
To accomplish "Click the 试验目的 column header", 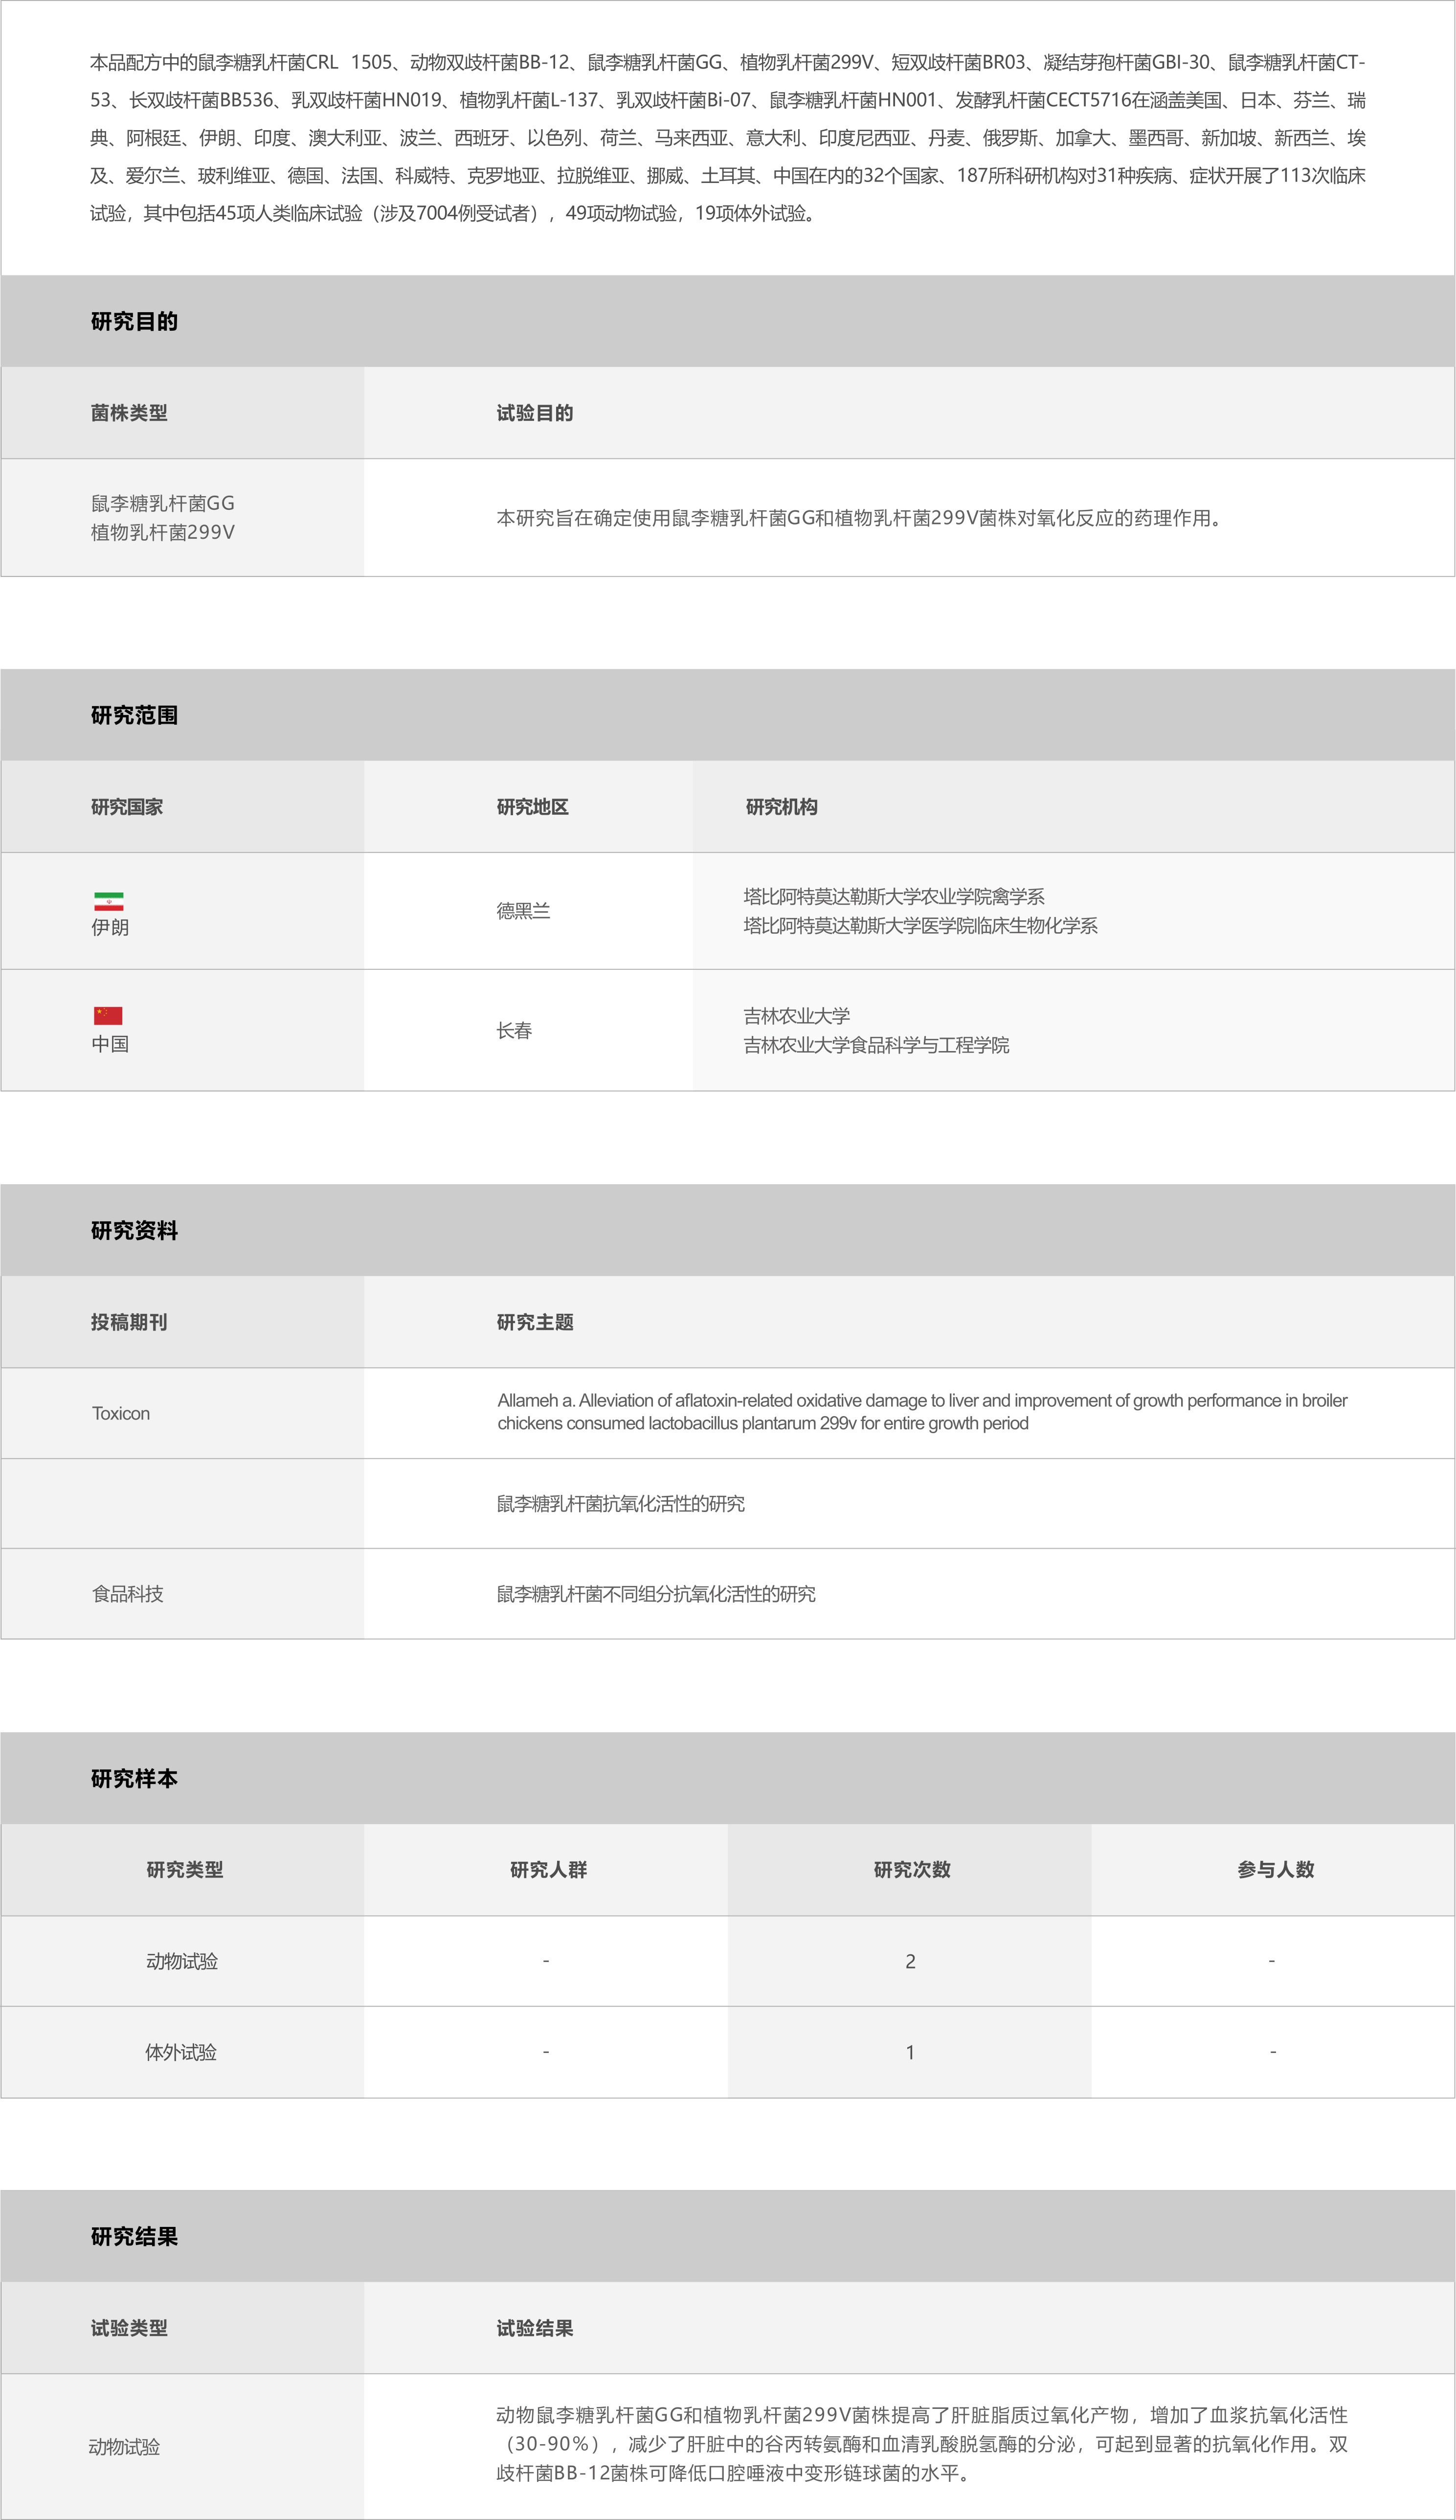I will [x=535, y=413].
